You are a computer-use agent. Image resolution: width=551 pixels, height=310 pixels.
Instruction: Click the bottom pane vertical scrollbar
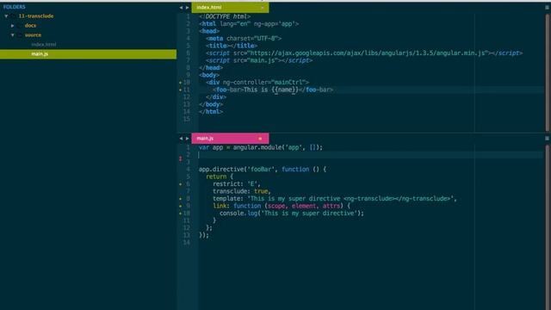click(x=548, y=226)
